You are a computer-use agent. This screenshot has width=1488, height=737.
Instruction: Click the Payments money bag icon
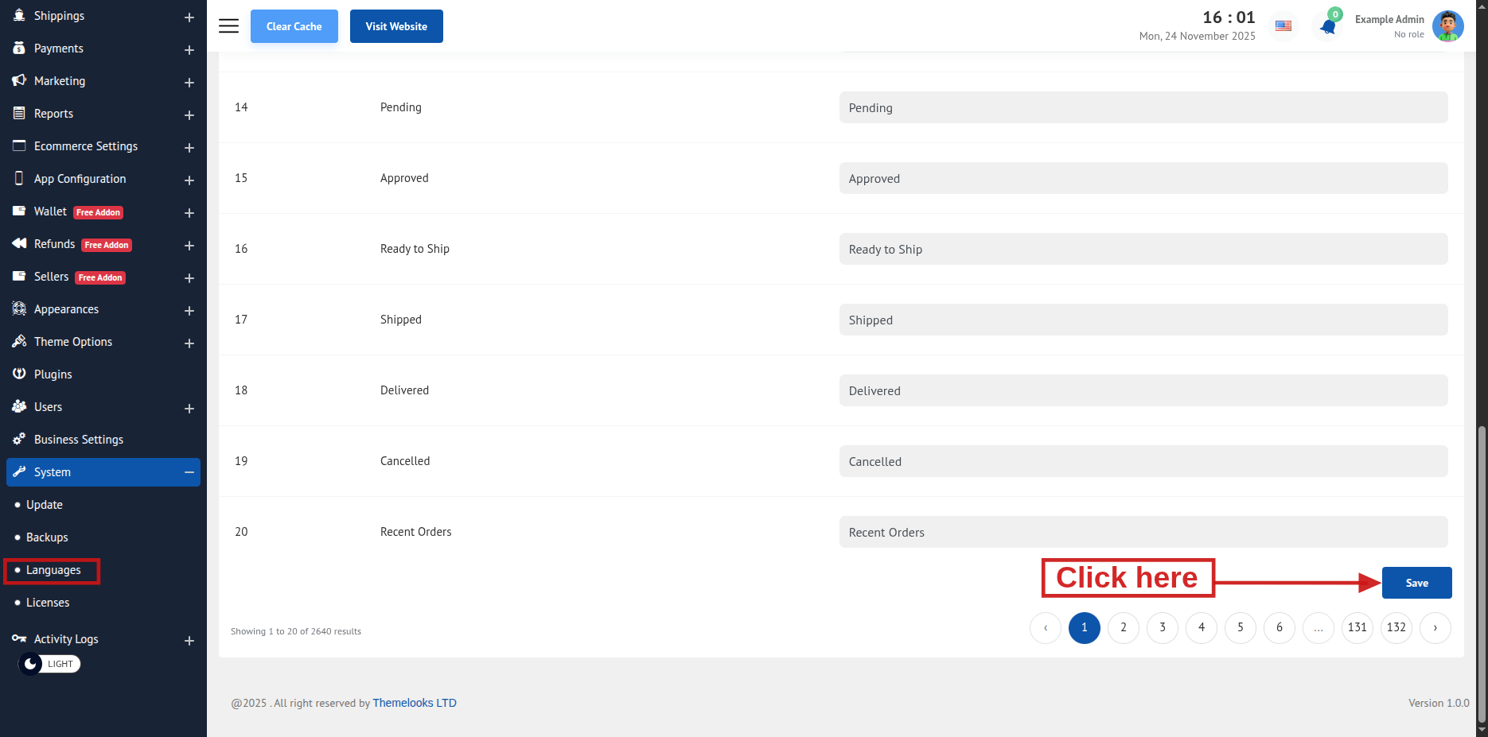pyautogui.click(x=19, y=48)
